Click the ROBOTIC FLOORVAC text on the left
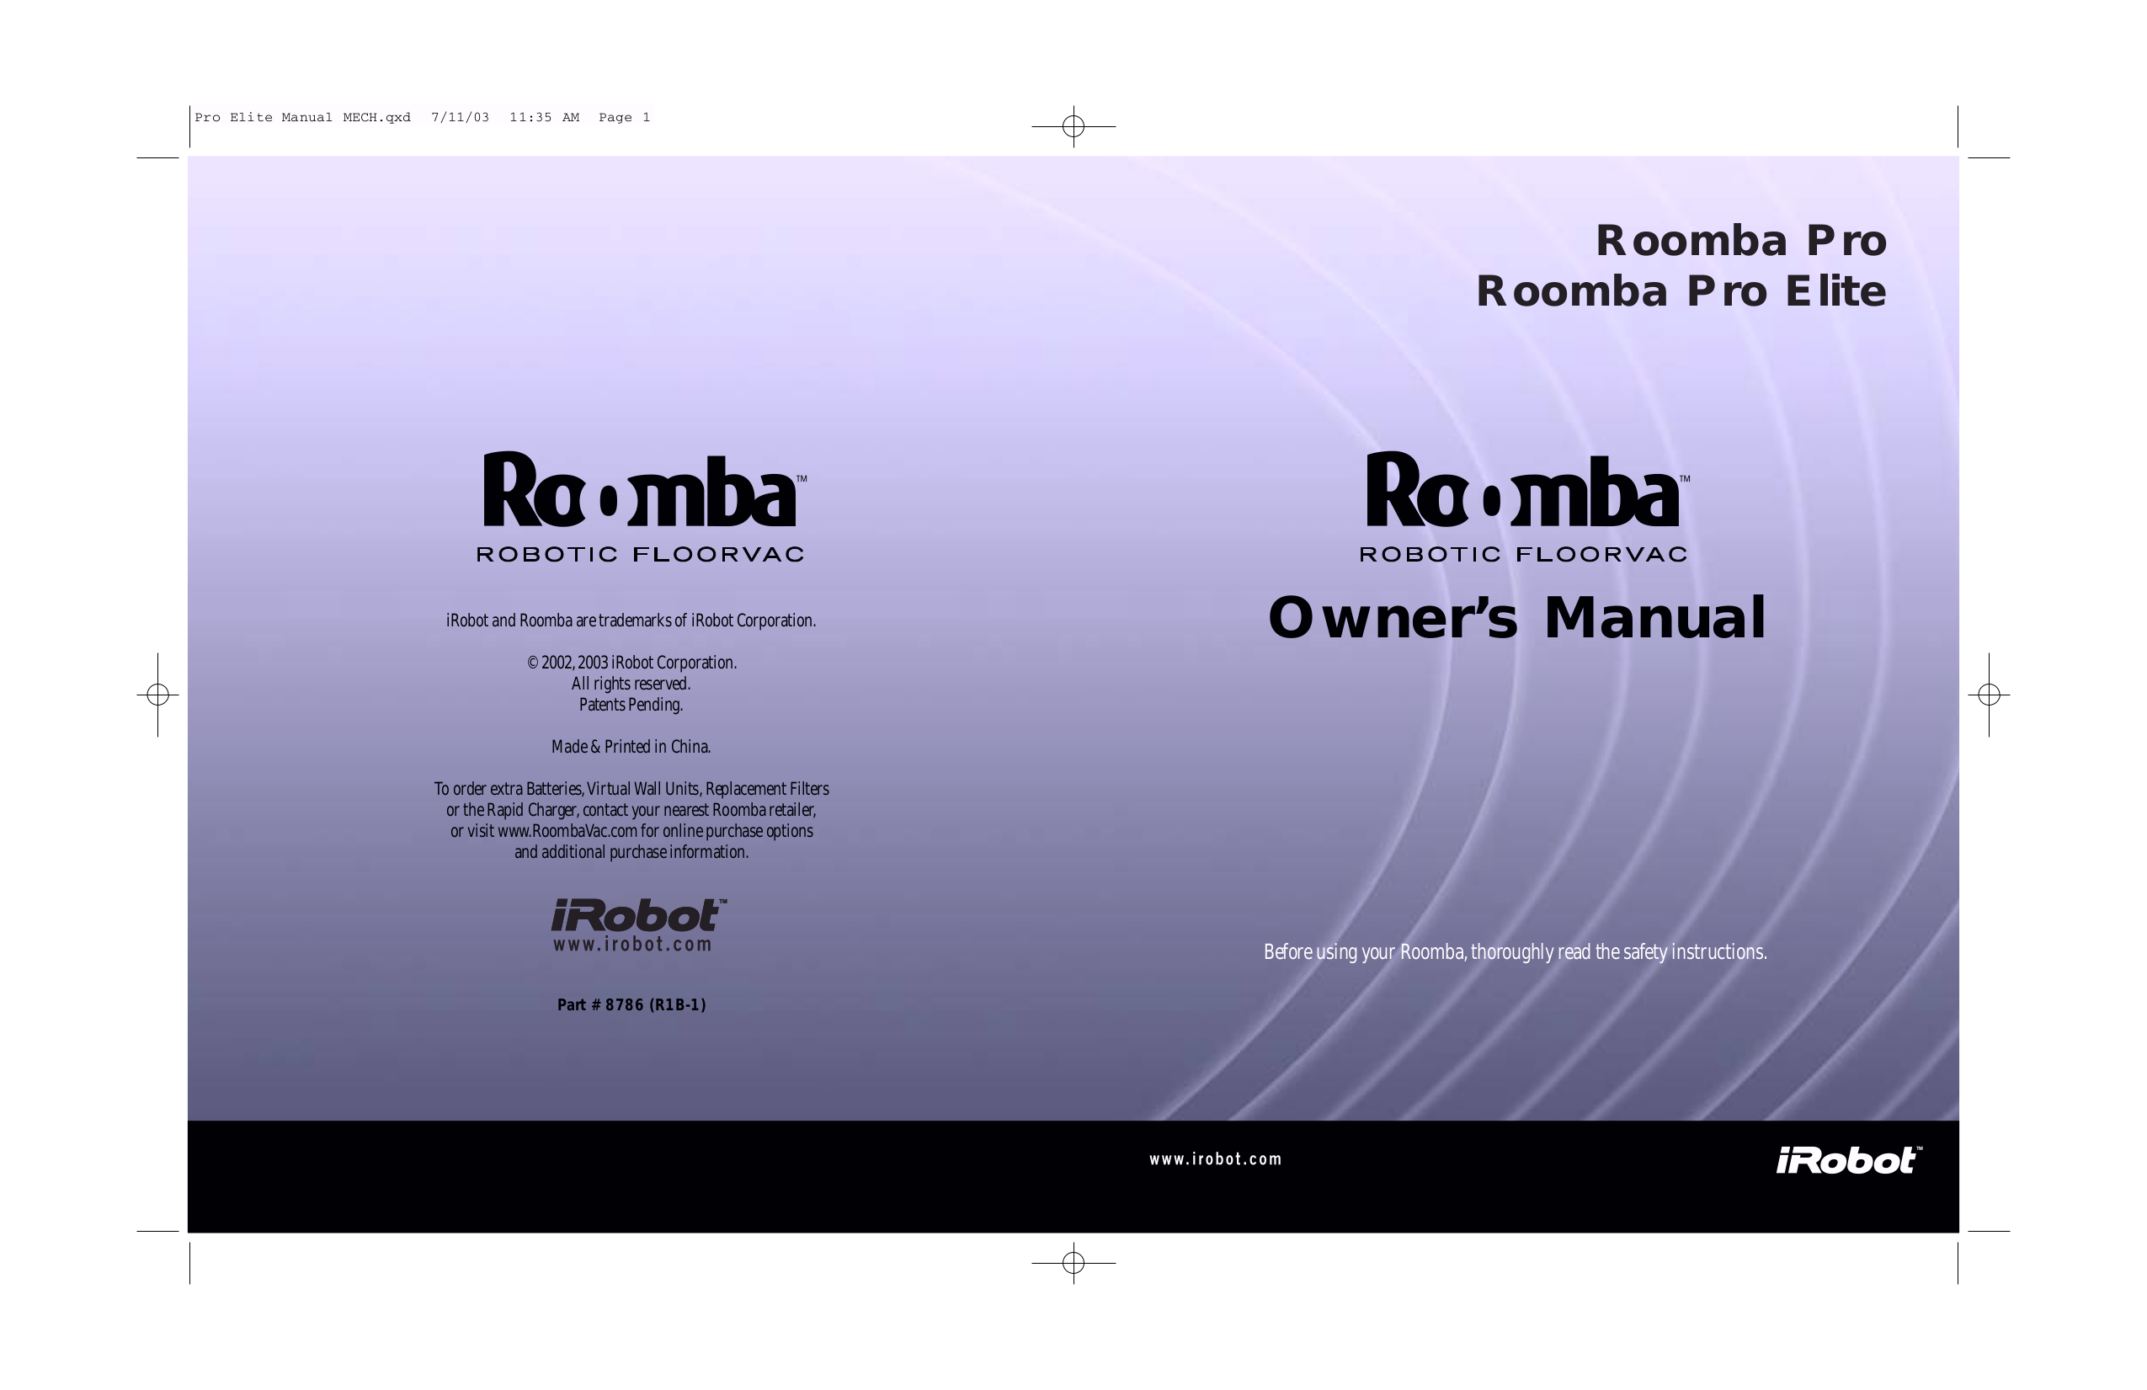This screenshot has width=2147, height=1390. [641, 553]
